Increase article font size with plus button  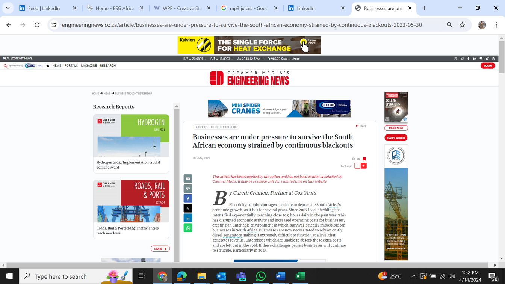pos(363,166)
